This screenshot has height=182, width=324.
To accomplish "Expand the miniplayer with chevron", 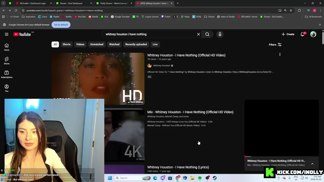I will [312, 164].
